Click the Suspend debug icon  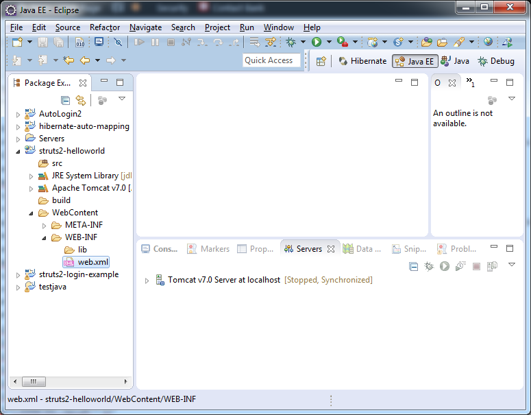tap(155, 42)
